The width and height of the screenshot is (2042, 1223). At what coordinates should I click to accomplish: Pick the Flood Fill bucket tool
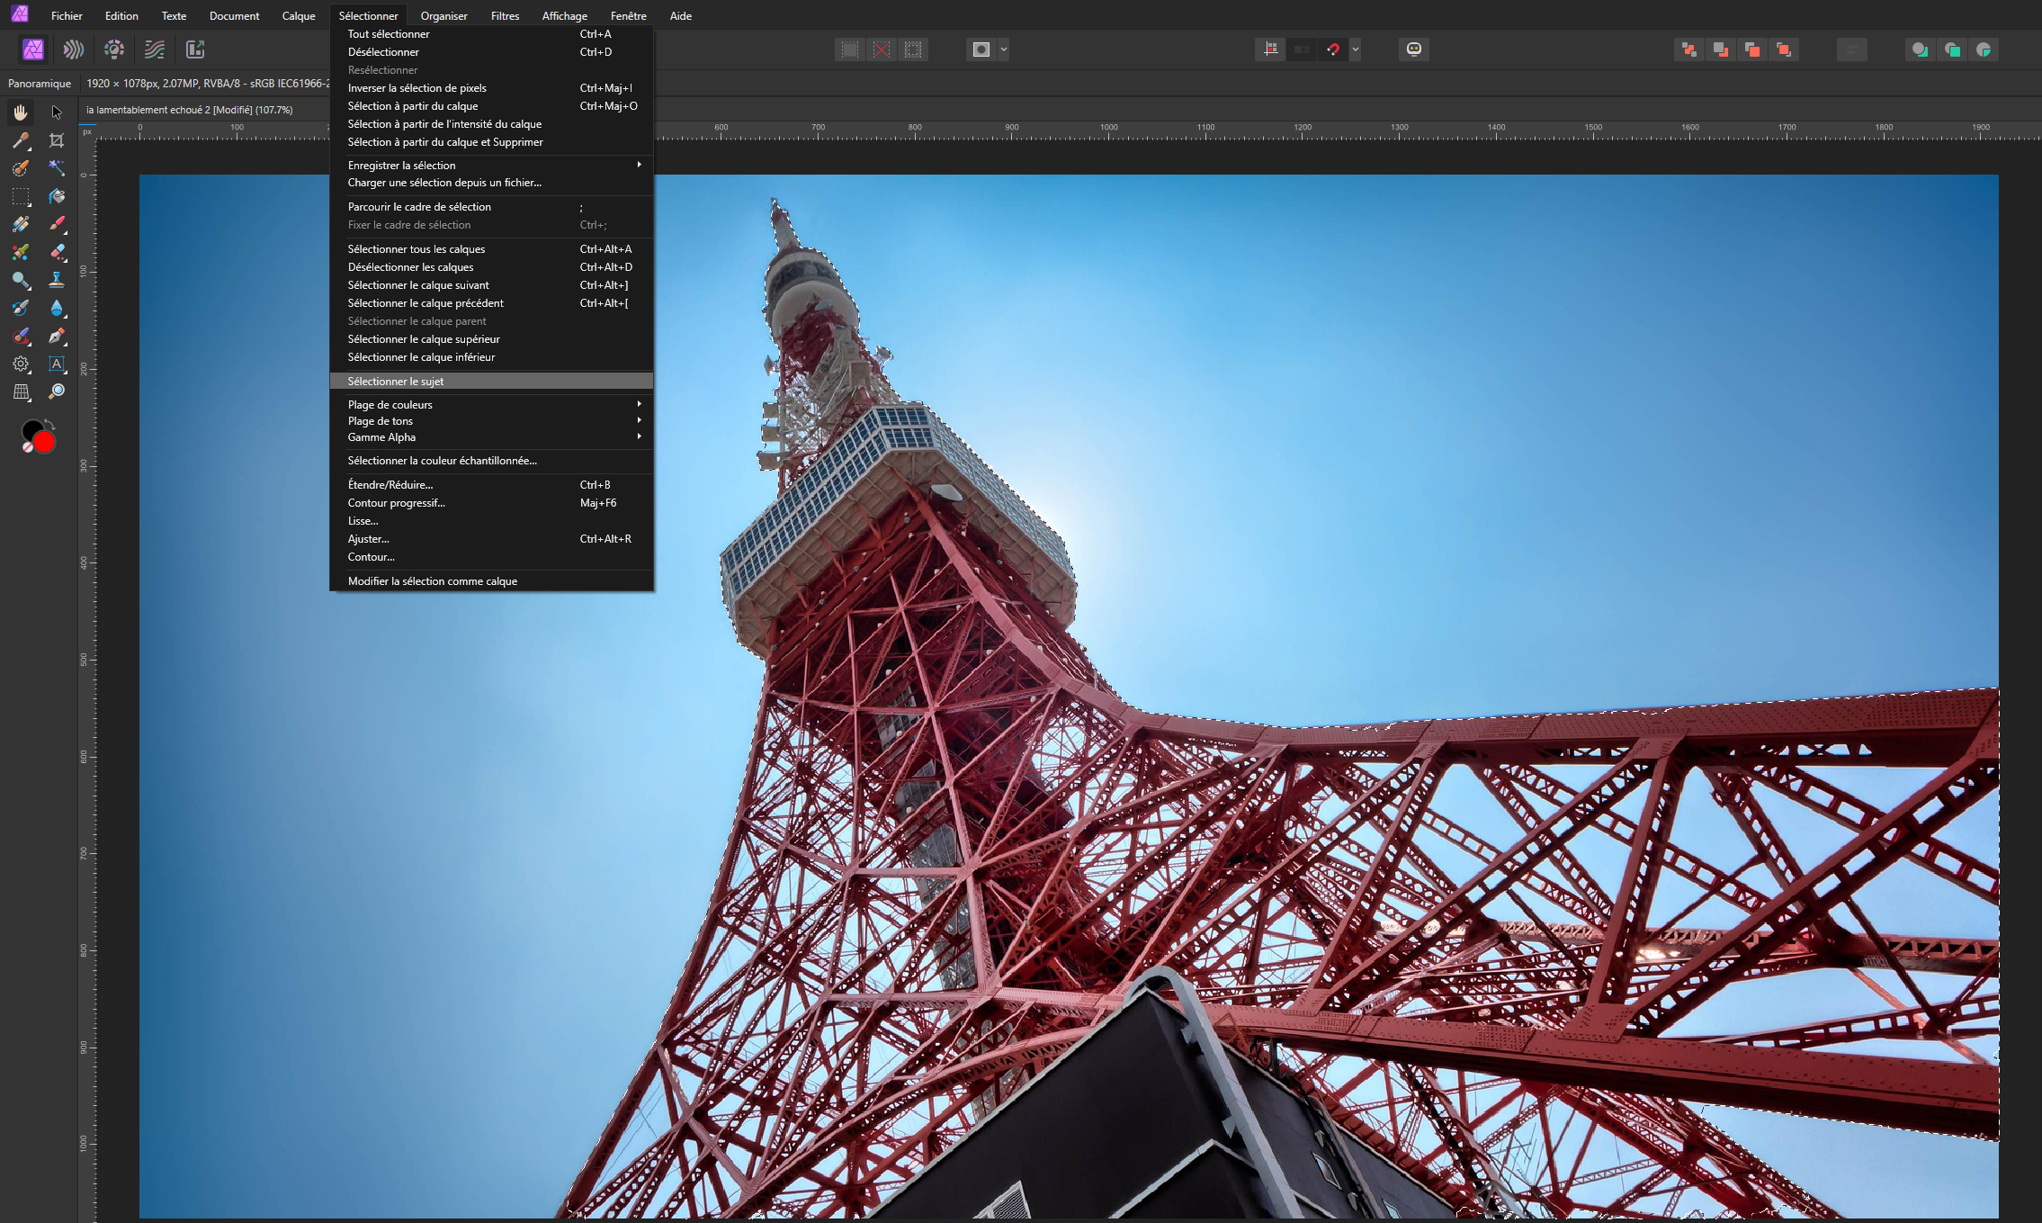point(57,196)
